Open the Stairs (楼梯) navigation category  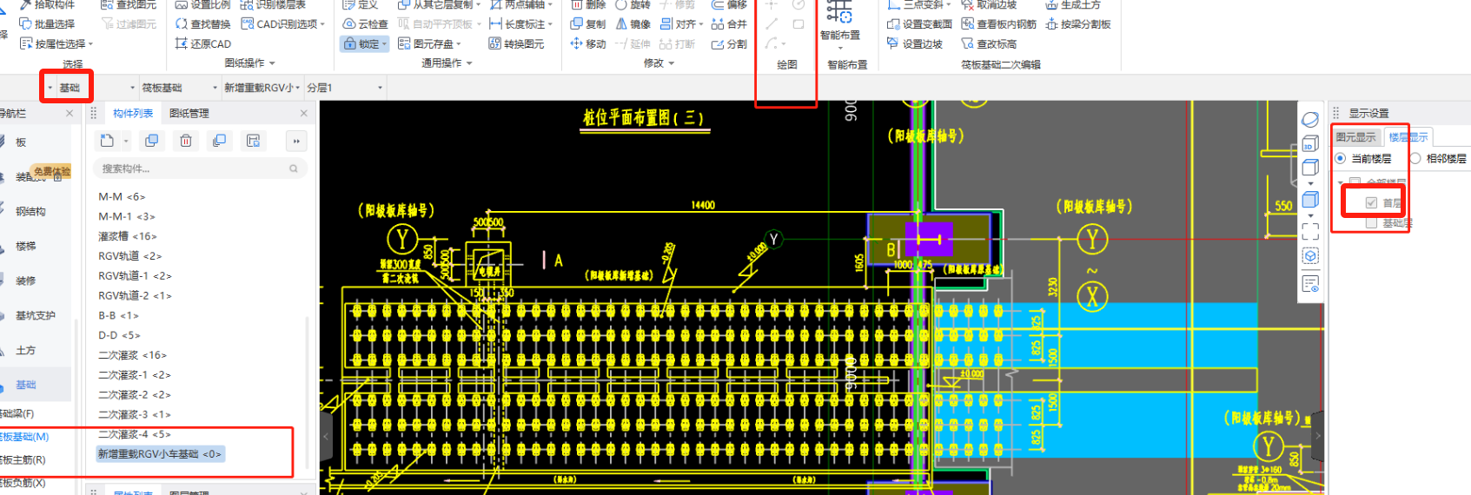coord(25,246)
